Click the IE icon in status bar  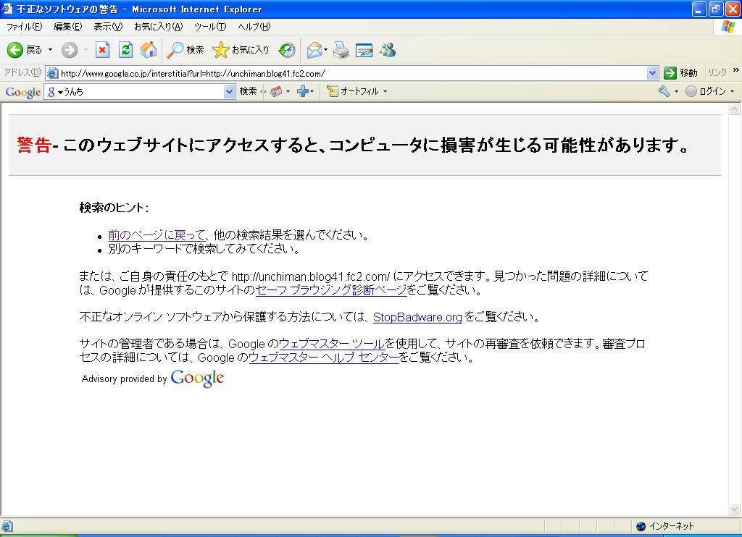coord(7,526)
